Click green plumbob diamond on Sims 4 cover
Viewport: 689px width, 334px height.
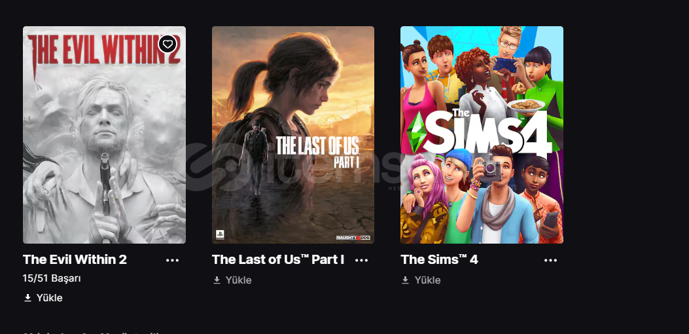[x=416, y=132]
